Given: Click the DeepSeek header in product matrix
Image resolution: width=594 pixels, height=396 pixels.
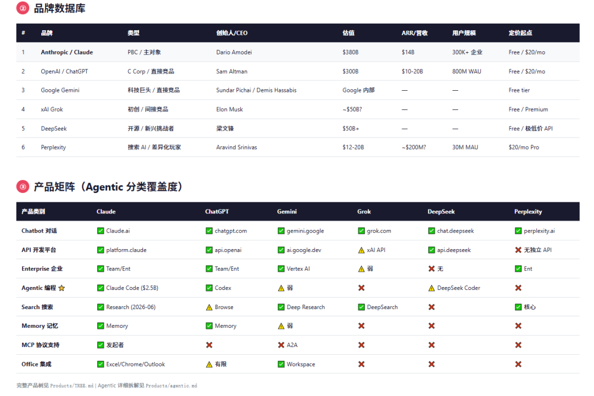Looking at the screenshot, I should [x=441, y=211].
